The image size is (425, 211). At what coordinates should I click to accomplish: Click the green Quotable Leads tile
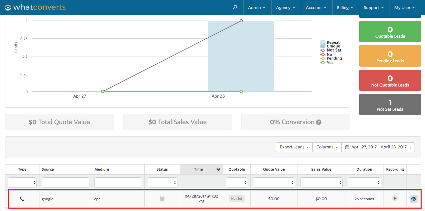[x=390, y=32]
